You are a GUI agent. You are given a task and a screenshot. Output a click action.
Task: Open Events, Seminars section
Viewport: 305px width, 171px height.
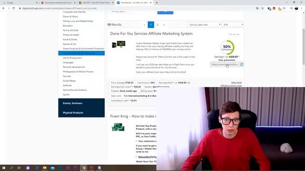81,103
